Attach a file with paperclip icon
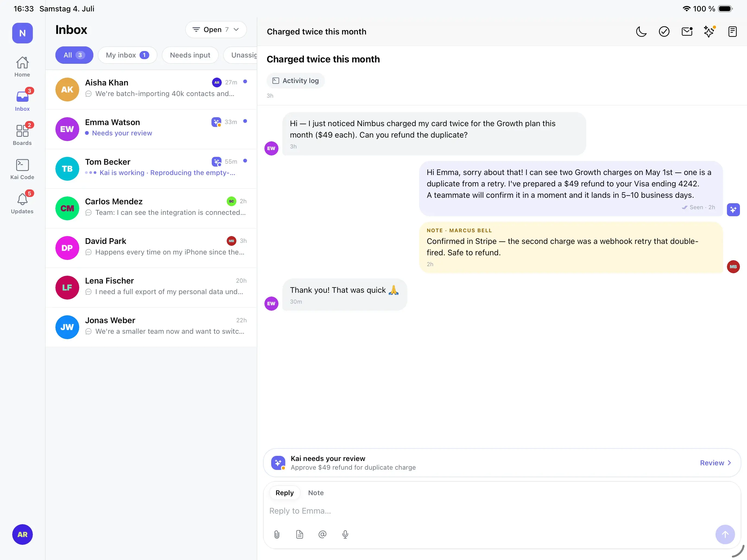Viewport: 747px width, 560px height. [x=277, y=534]
